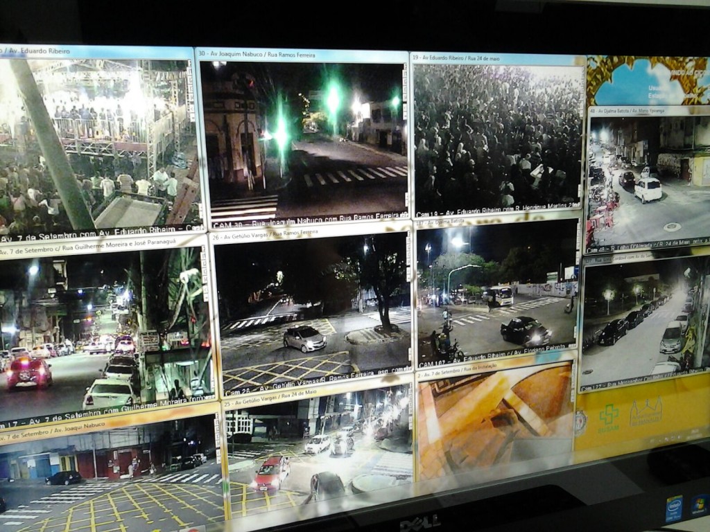Open the Cam 30 dark street feed with green lights
Viewport: 710px width, 532px height.
pos(304,143)
